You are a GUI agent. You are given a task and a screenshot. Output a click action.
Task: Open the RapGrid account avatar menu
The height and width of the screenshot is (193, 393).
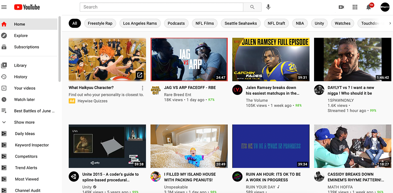pyautogui.click(x=385, y=7)
